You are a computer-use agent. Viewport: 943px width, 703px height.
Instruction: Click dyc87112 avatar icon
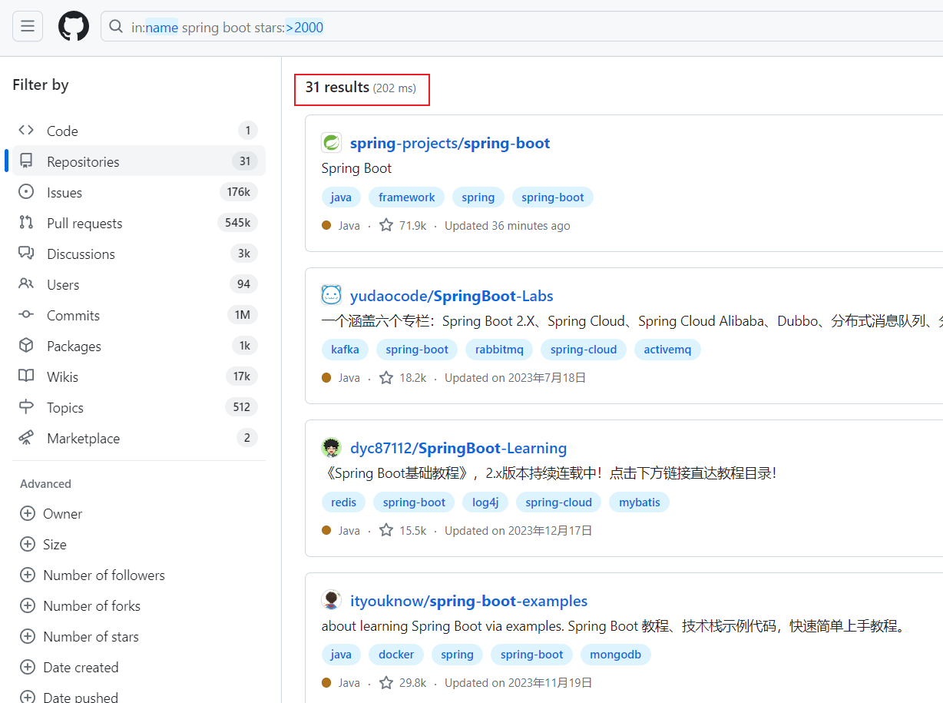pyautogui.click(x=331, y=448)
